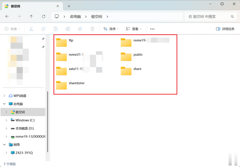Click the ftp folder name
240x167 pixels.
coord(71,40)
